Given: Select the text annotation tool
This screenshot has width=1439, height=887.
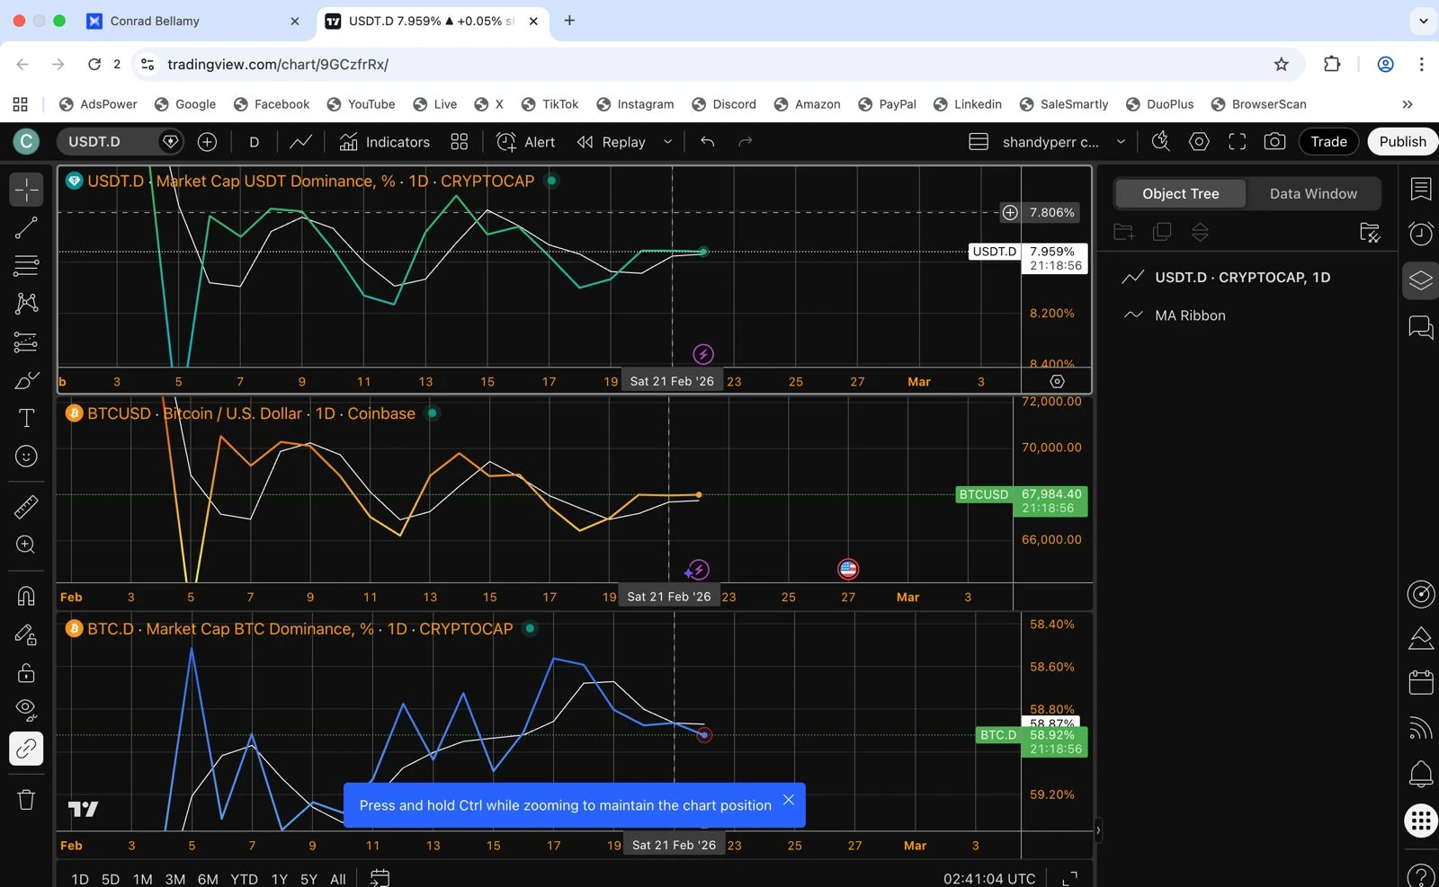Looking at the screenshot, I should point(27,418).
